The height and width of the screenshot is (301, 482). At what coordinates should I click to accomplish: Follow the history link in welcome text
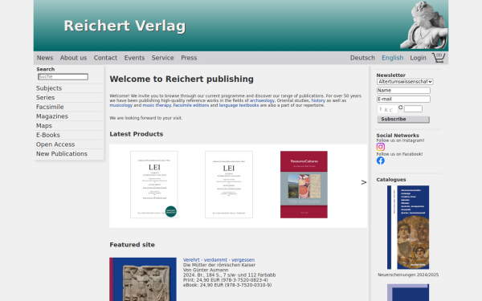318,100
